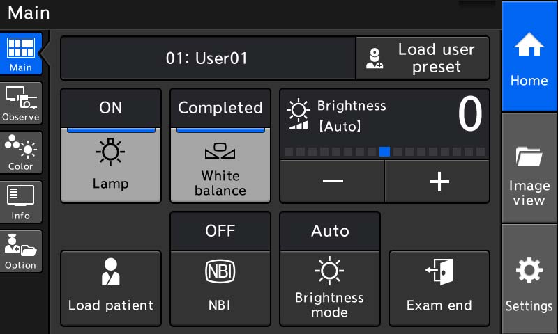Click Load user preset button
This screenshot has width=558, height=334.
423,58
